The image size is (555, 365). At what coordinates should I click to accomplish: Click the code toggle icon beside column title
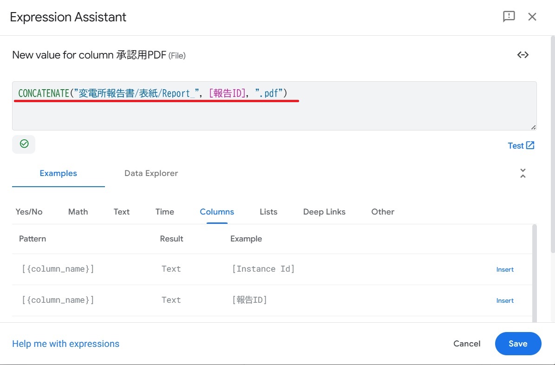point(523,55)
